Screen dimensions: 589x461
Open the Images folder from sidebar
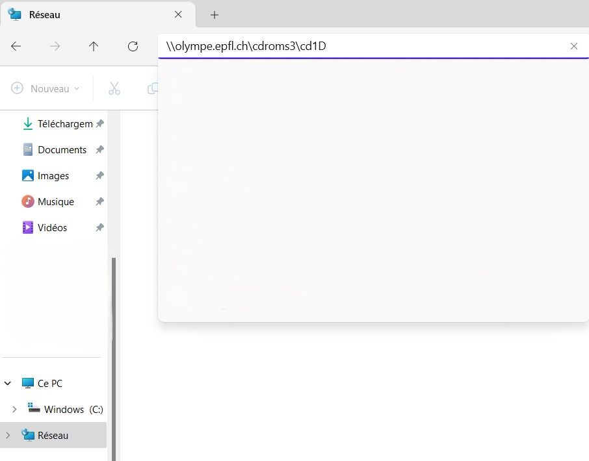tap(52, 175)
